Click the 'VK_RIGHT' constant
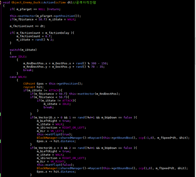Screen dimensions: 196x177 click(x=57, y=162)
